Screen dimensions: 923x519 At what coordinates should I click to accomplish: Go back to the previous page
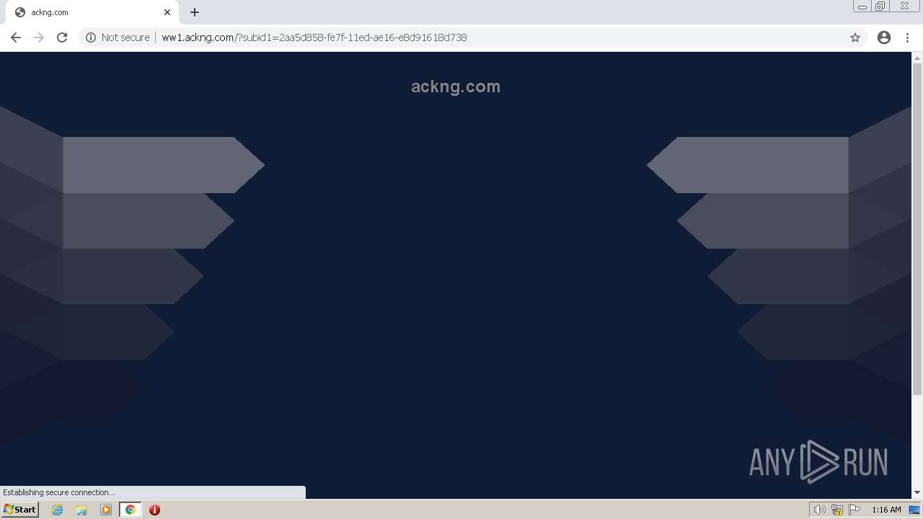[x=16, y=37]
